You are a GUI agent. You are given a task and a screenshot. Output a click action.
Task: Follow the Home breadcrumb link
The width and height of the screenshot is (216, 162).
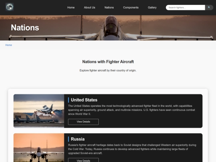[x=9, y=45]
